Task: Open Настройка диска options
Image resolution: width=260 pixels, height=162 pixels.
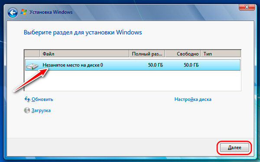Action: (193, 99)
